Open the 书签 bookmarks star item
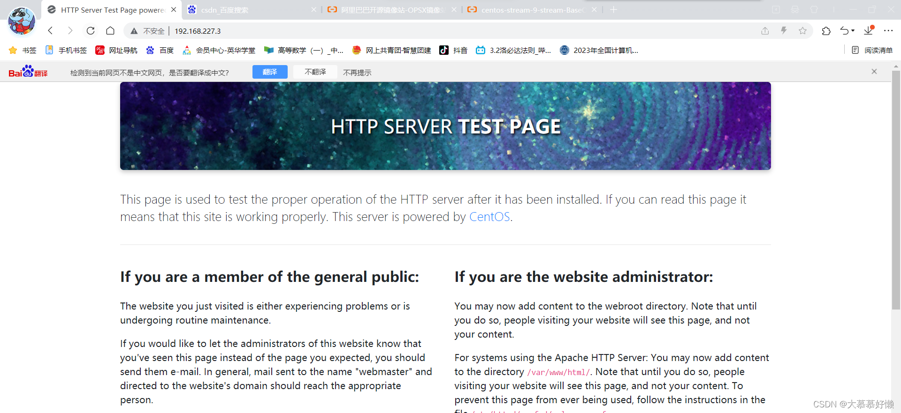The image size is (901, 413). pyautogui.click(x=23, y=50)
